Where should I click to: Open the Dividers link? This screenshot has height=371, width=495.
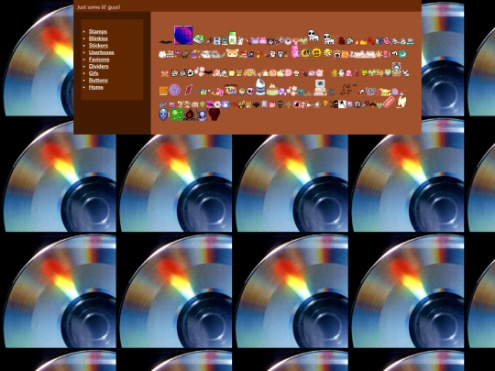pyautogui.click(x=98, y=66)
